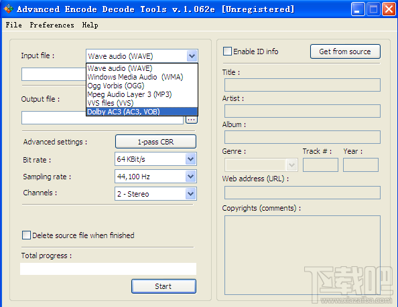
Task: Choose VVS files (VVS) option
Action: 142,103
